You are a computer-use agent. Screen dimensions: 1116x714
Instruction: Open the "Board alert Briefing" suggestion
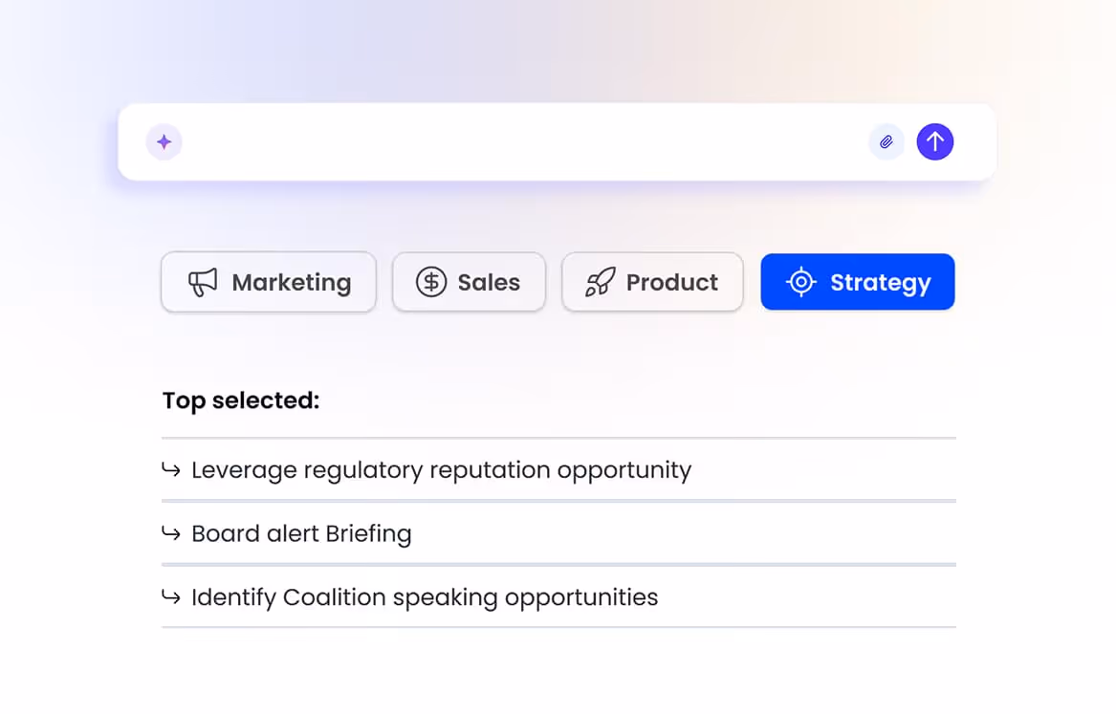pyautogui.click(x=301, y=533)
